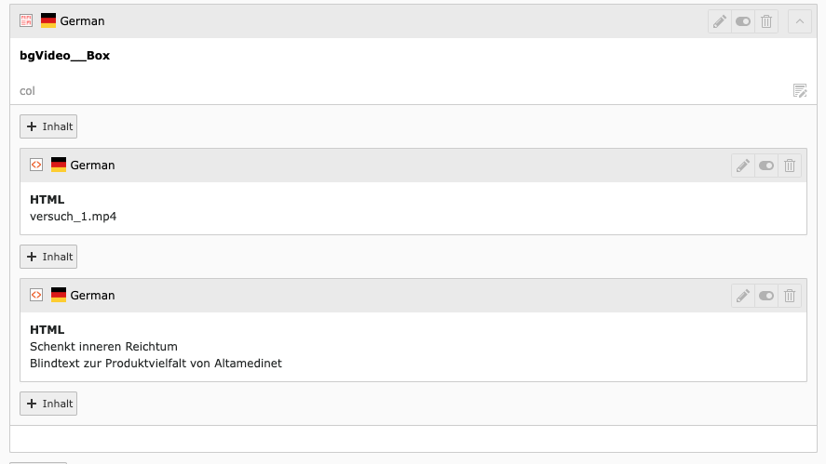The image size is (826, 464).
Task: Click the +Inhalt button above the versuch_1.mp4 element
Action: tap(48, 126)
